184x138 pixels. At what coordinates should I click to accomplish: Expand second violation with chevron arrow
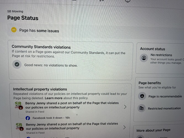tap(125, 127)
